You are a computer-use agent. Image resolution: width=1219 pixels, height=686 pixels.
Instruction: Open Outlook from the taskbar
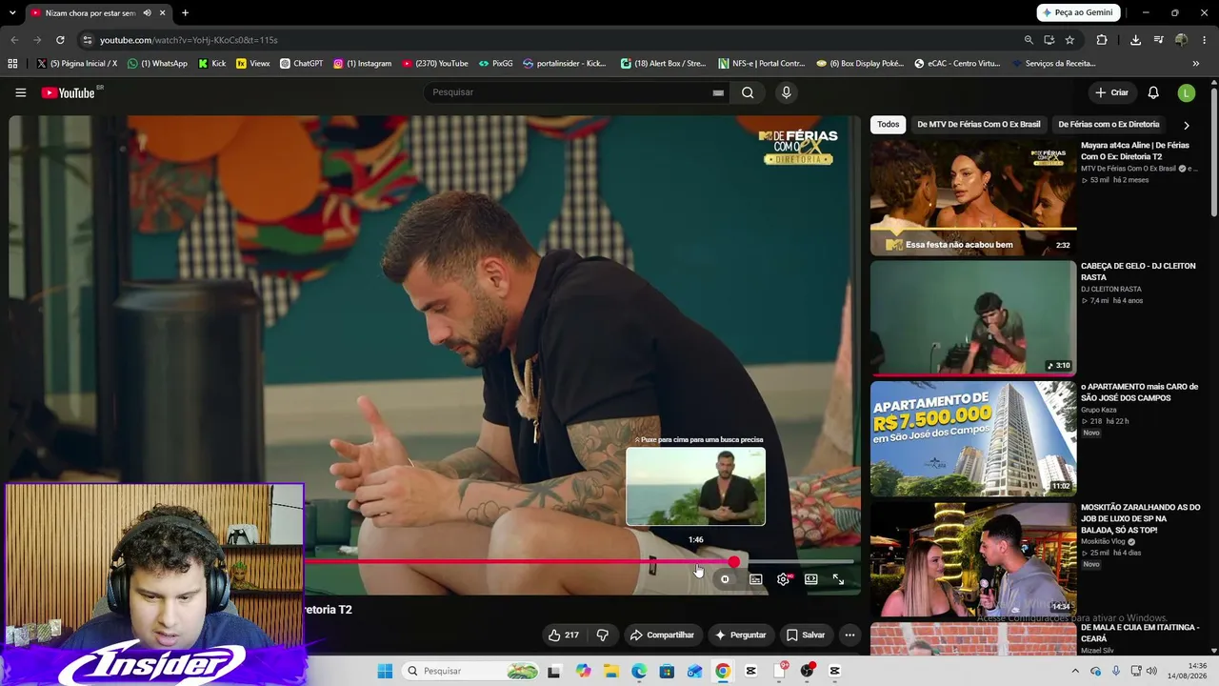click(694, 671)
